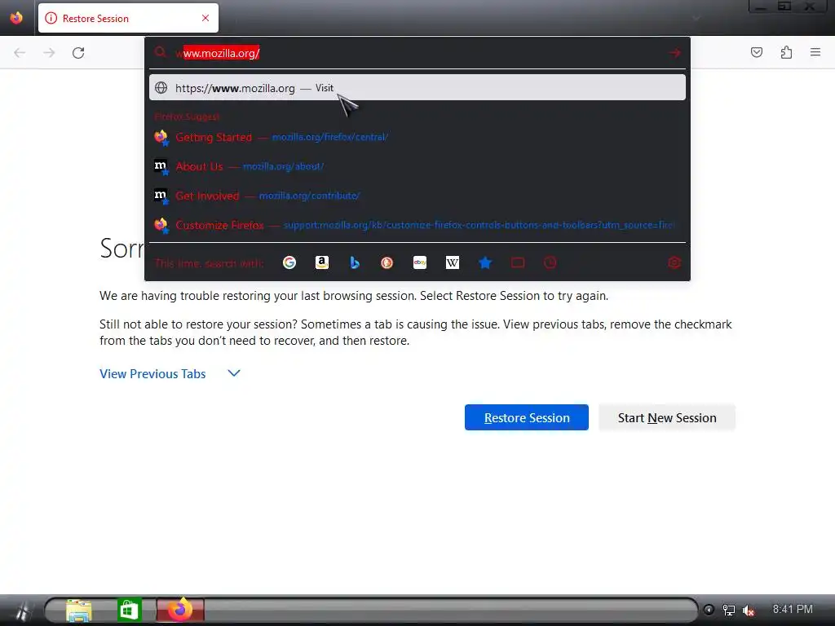
Task: Click the 8:41 PM clock
Action: coord(793,610)
